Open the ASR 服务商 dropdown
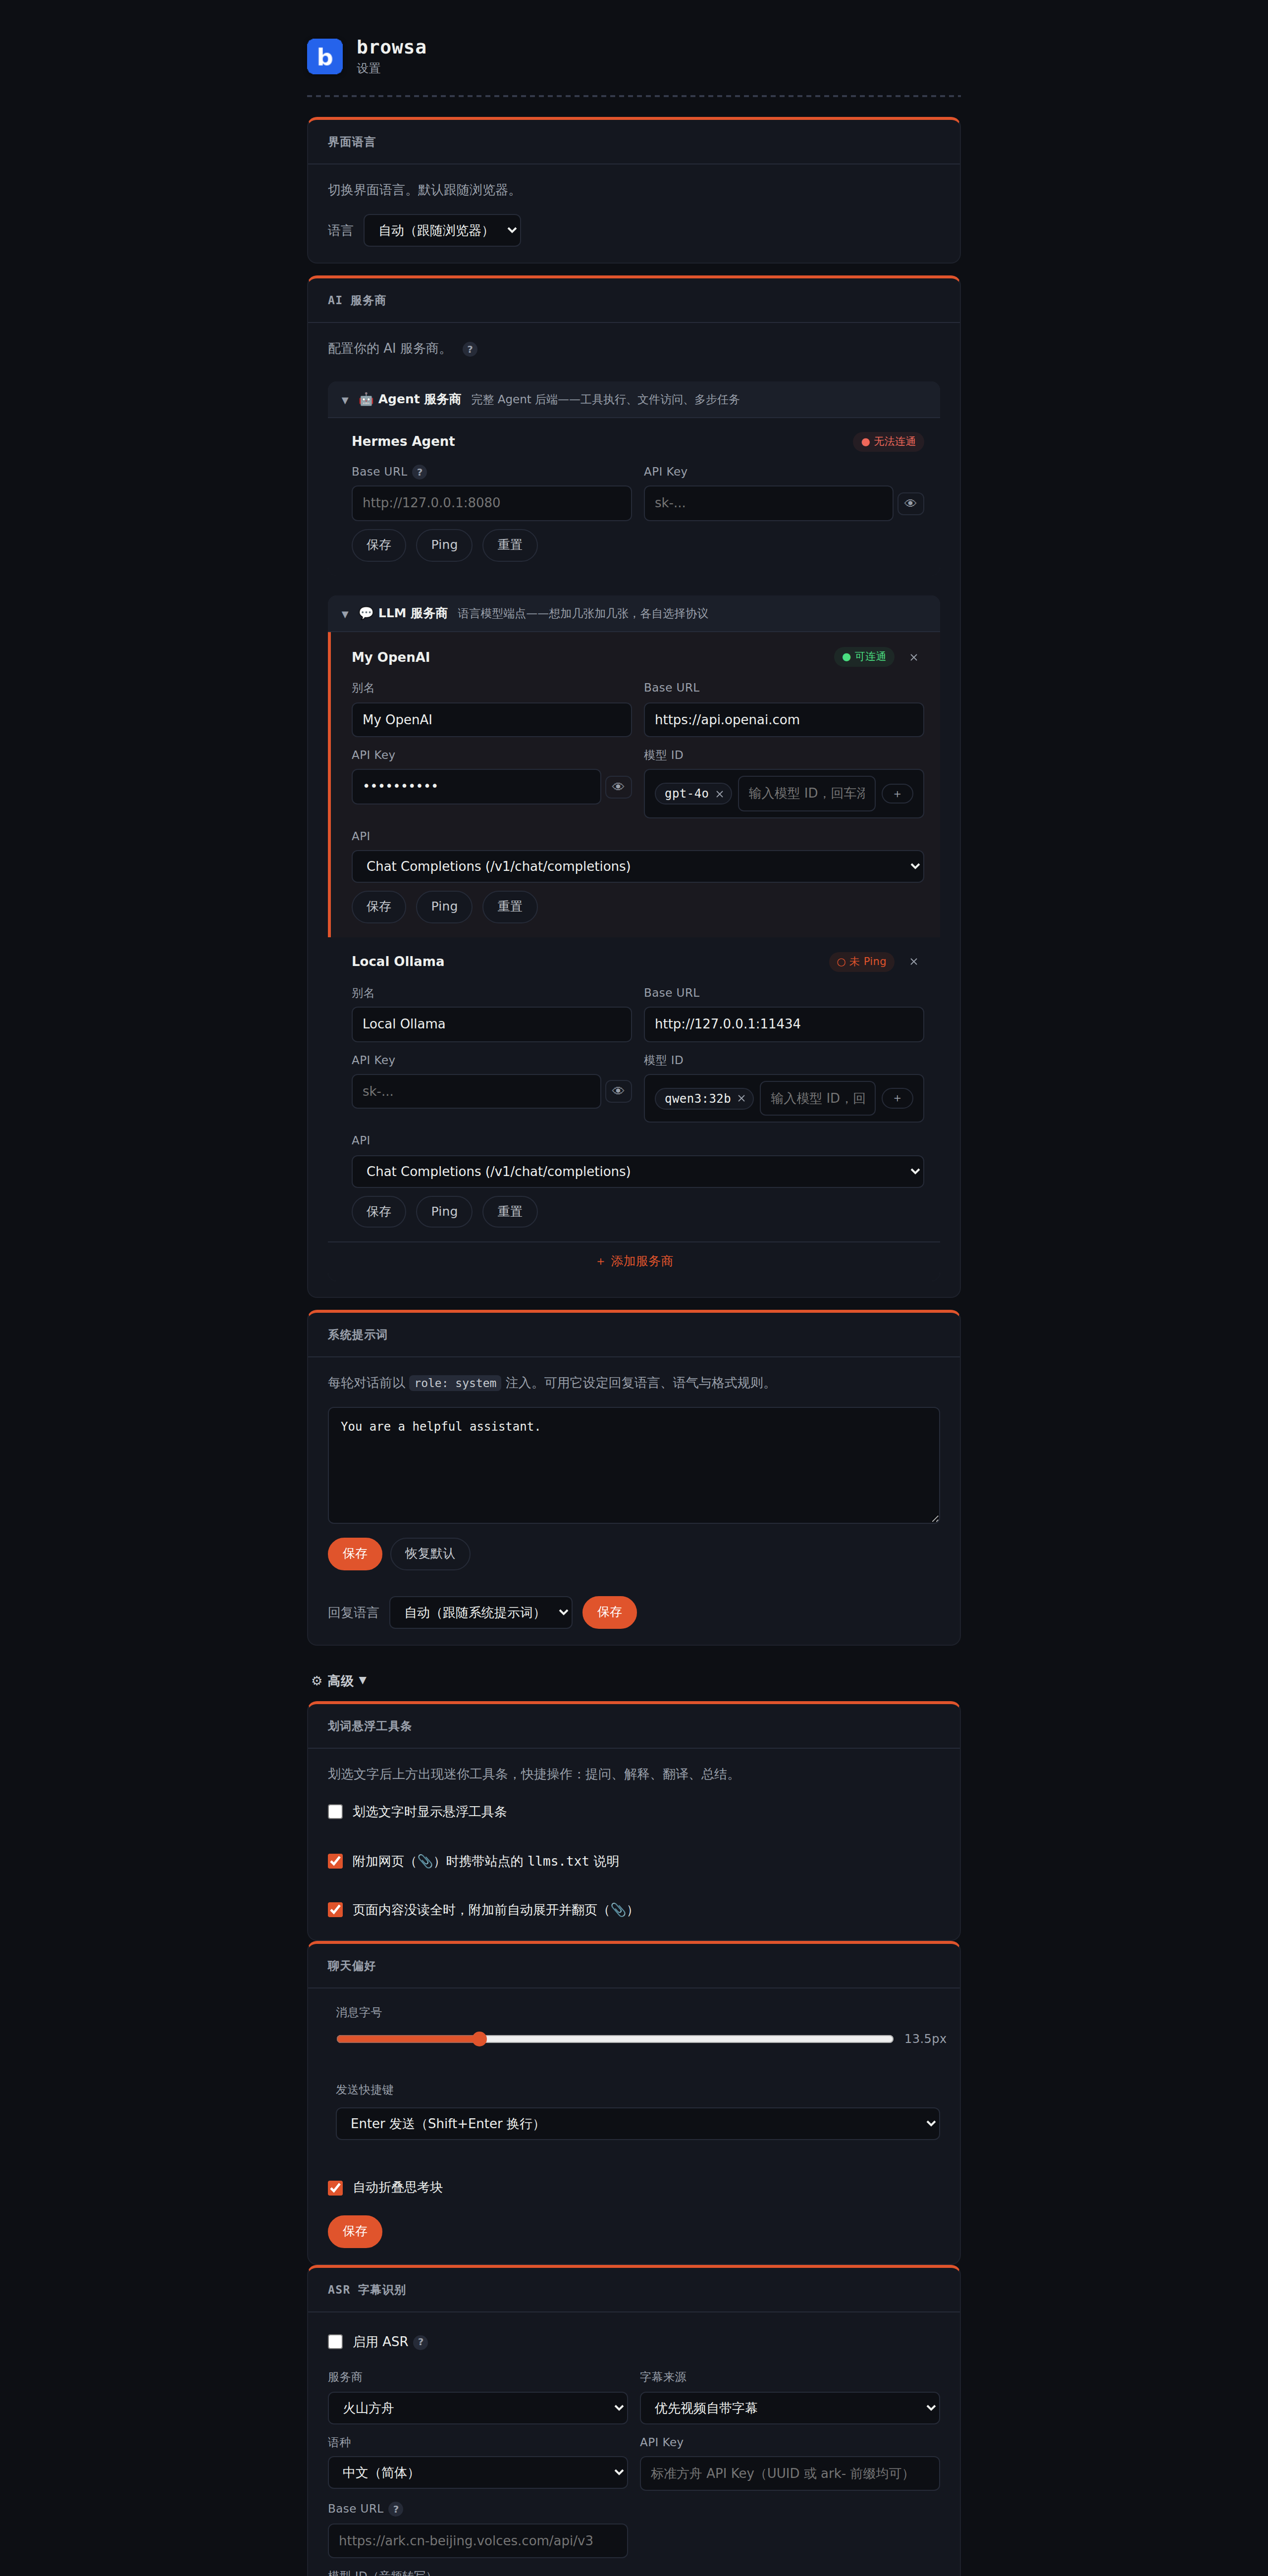1268x2576 pixels. click(x=477, y=2408)
